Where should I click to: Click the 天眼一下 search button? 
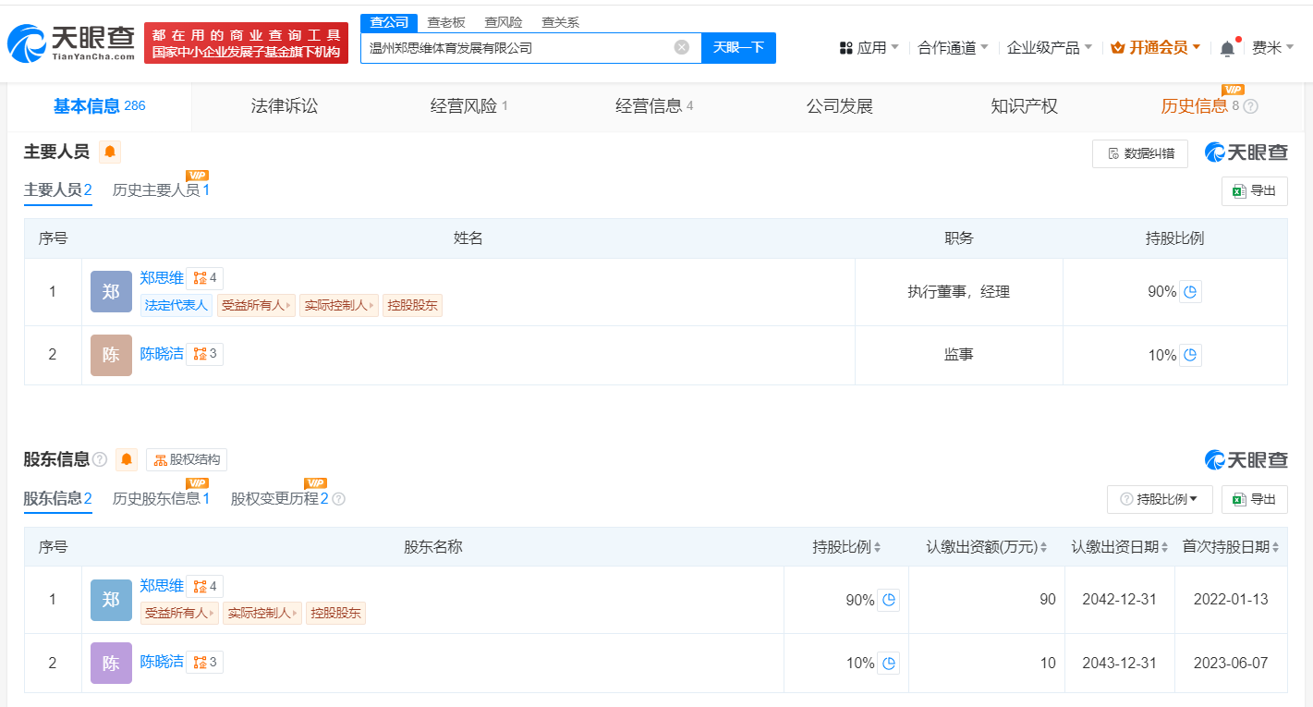point(738,47)
